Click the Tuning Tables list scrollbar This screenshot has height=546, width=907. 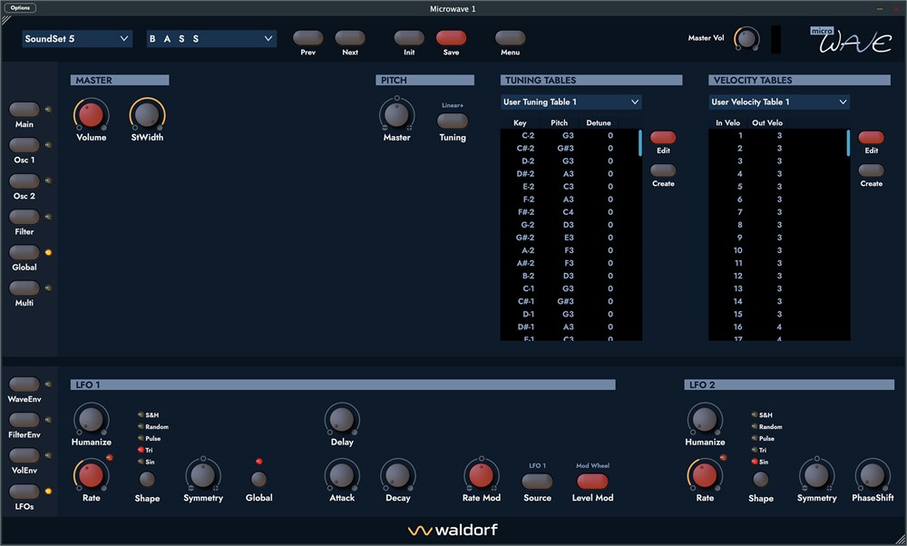point(640,143)
